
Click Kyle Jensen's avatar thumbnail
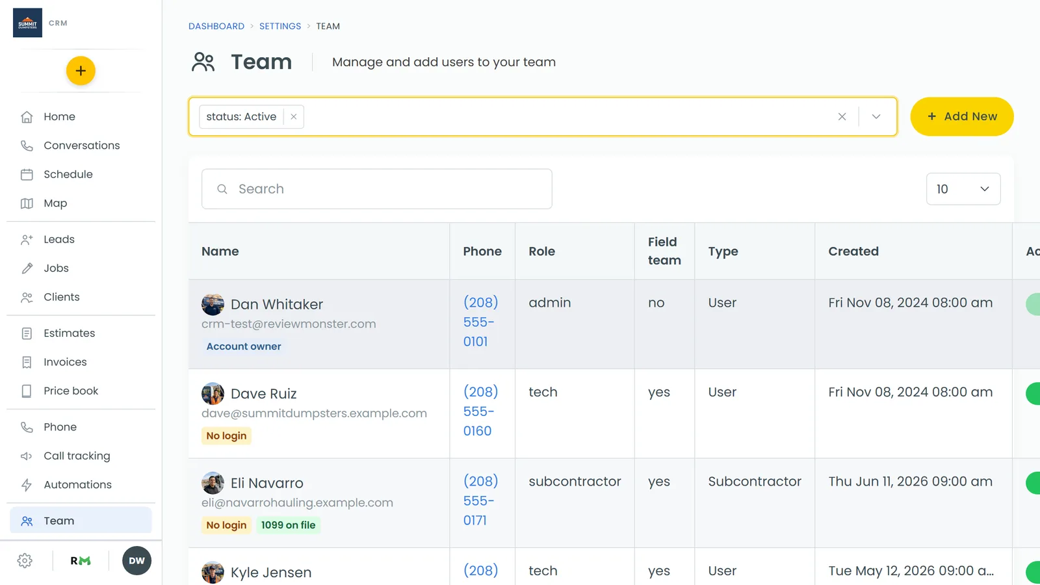213,572
